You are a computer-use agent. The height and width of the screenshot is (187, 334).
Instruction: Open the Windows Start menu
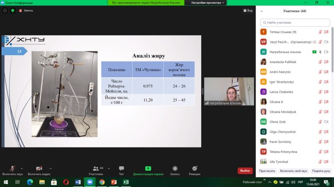6,182
